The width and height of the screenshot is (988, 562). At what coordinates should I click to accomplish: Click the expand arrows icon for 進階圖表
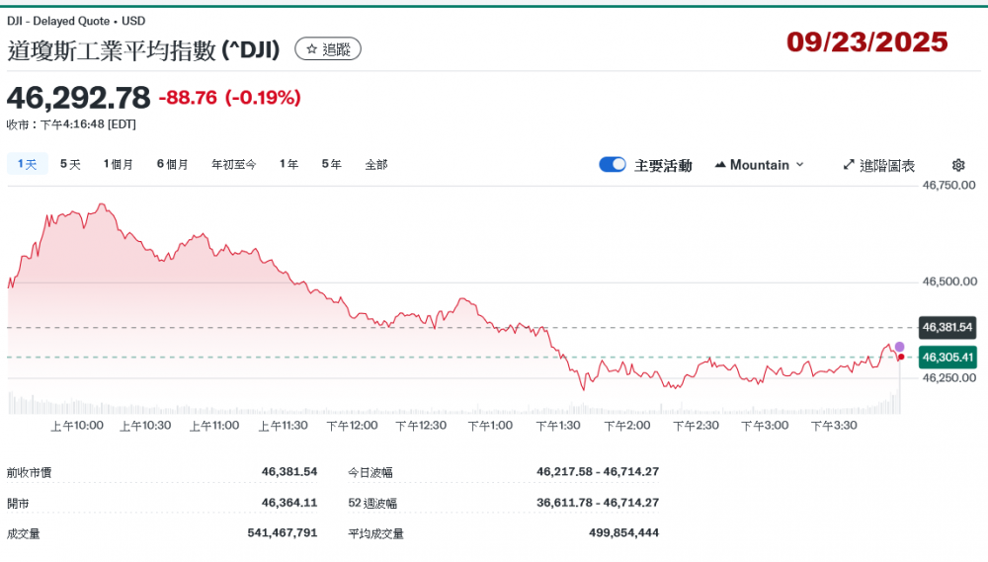click(849, 165)
